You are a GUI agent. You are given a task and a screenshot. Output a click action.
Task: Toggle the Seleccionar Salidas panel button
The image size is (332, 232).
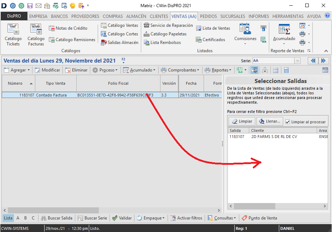[x=254, y=70]
